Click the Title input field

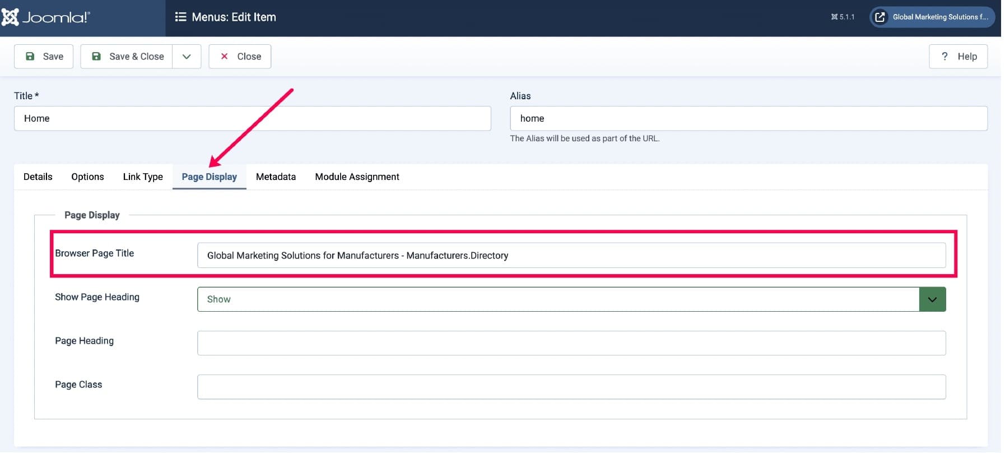coord(253,119)
